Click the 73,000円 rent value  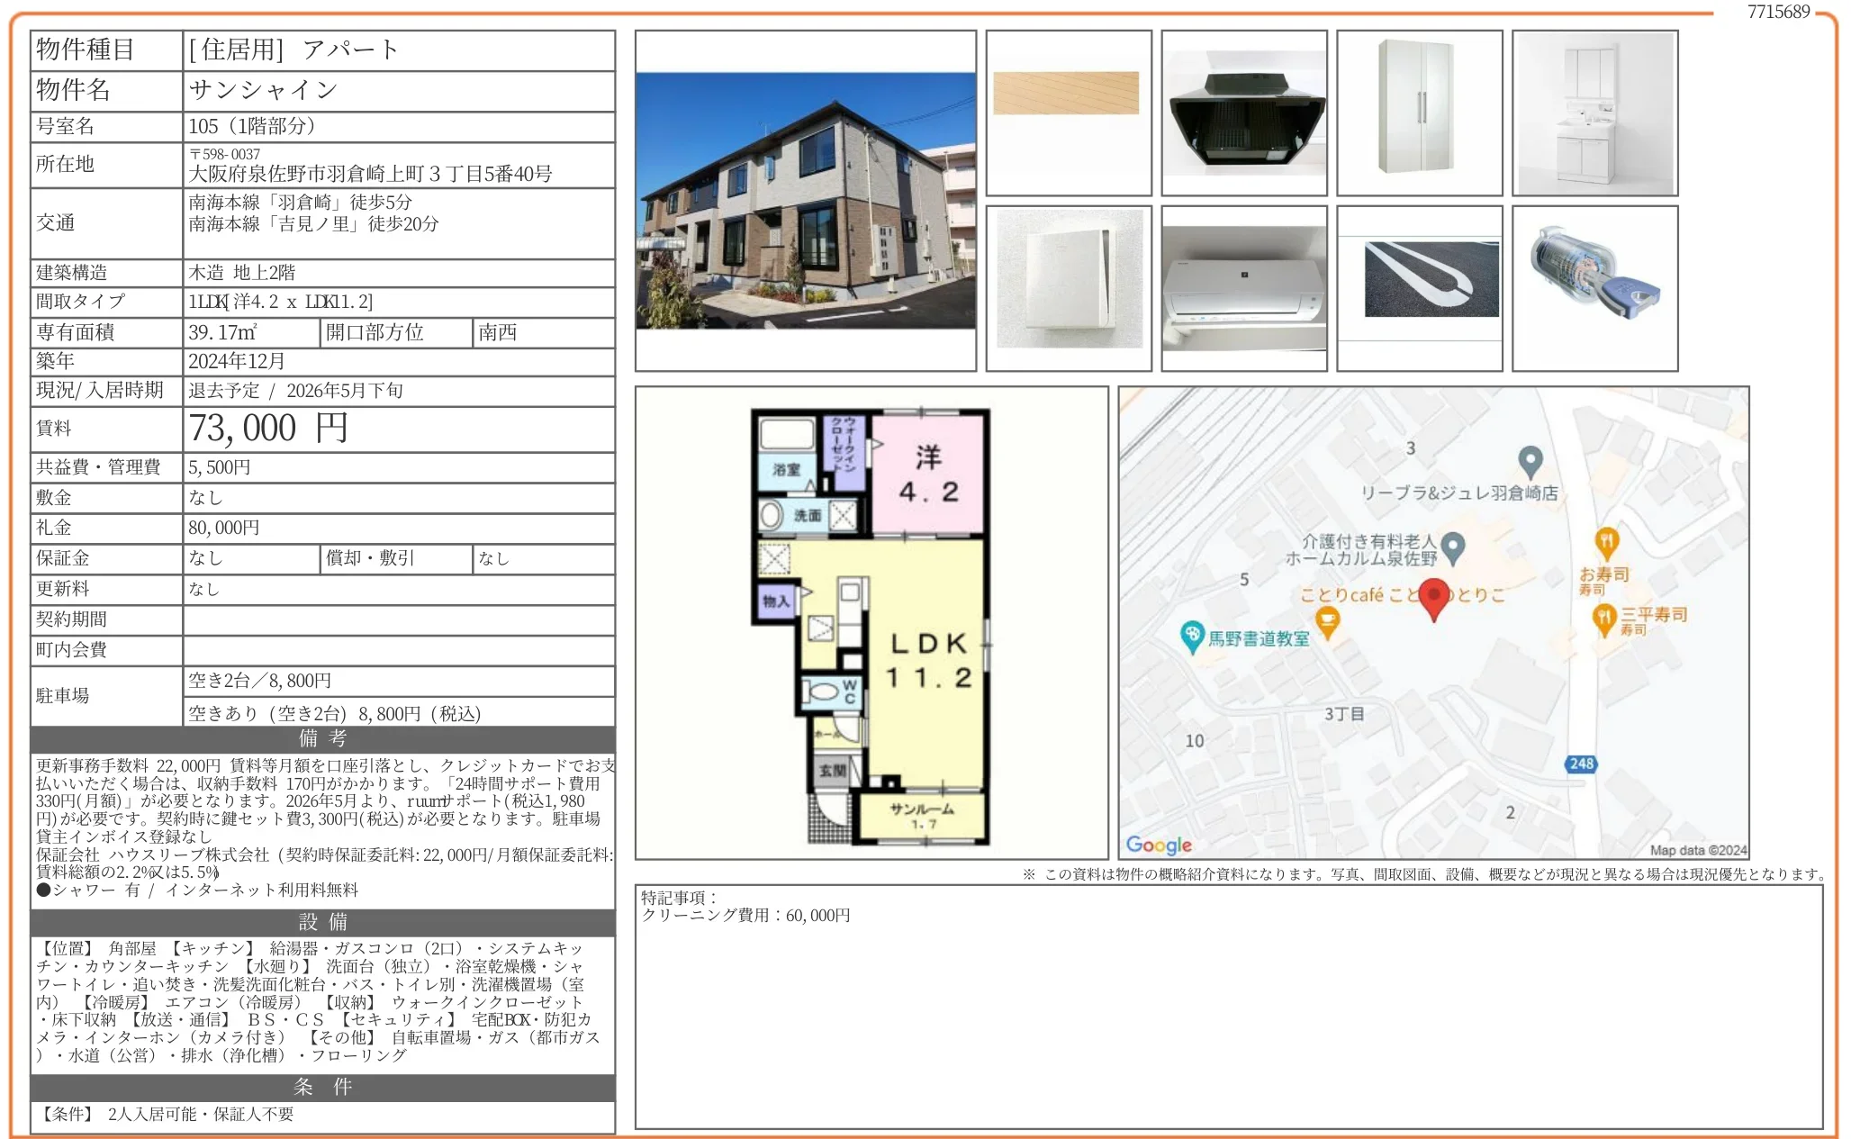tap(268, 429)
